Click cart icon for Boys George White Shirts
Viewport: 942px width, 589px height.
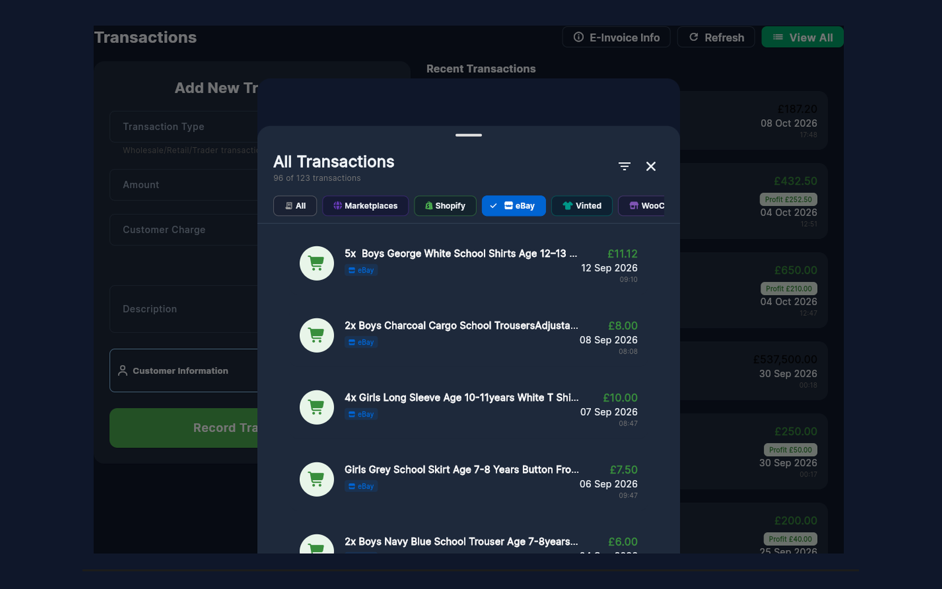pos(317,263)
